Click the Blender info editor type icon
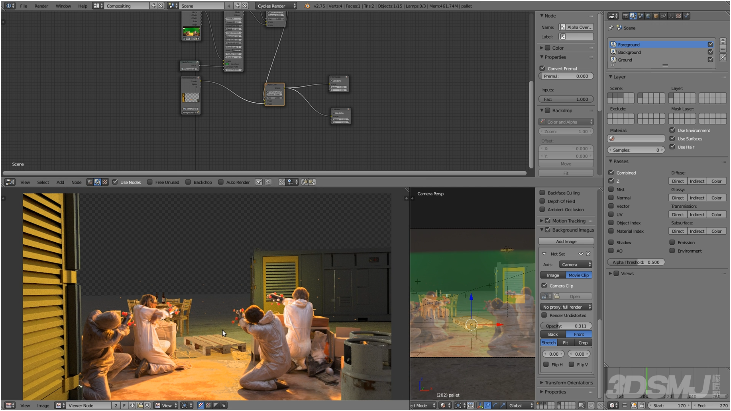The height and width of the screenshot is (411, 731). (9, 6)
